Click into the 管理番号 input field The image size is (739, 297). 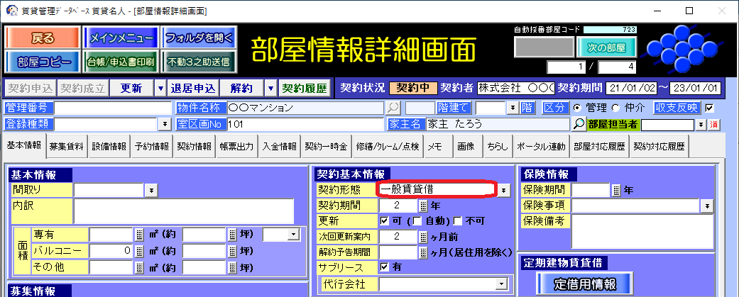pyautogui.click(x=114, y=108)
